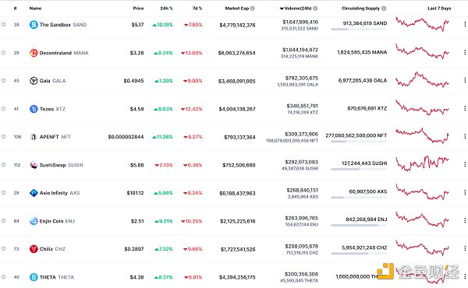The height and width of the screenshot is (288, 468).
Task: Add Decentraland MANA to watchlist star
Action: click(4, 53)
